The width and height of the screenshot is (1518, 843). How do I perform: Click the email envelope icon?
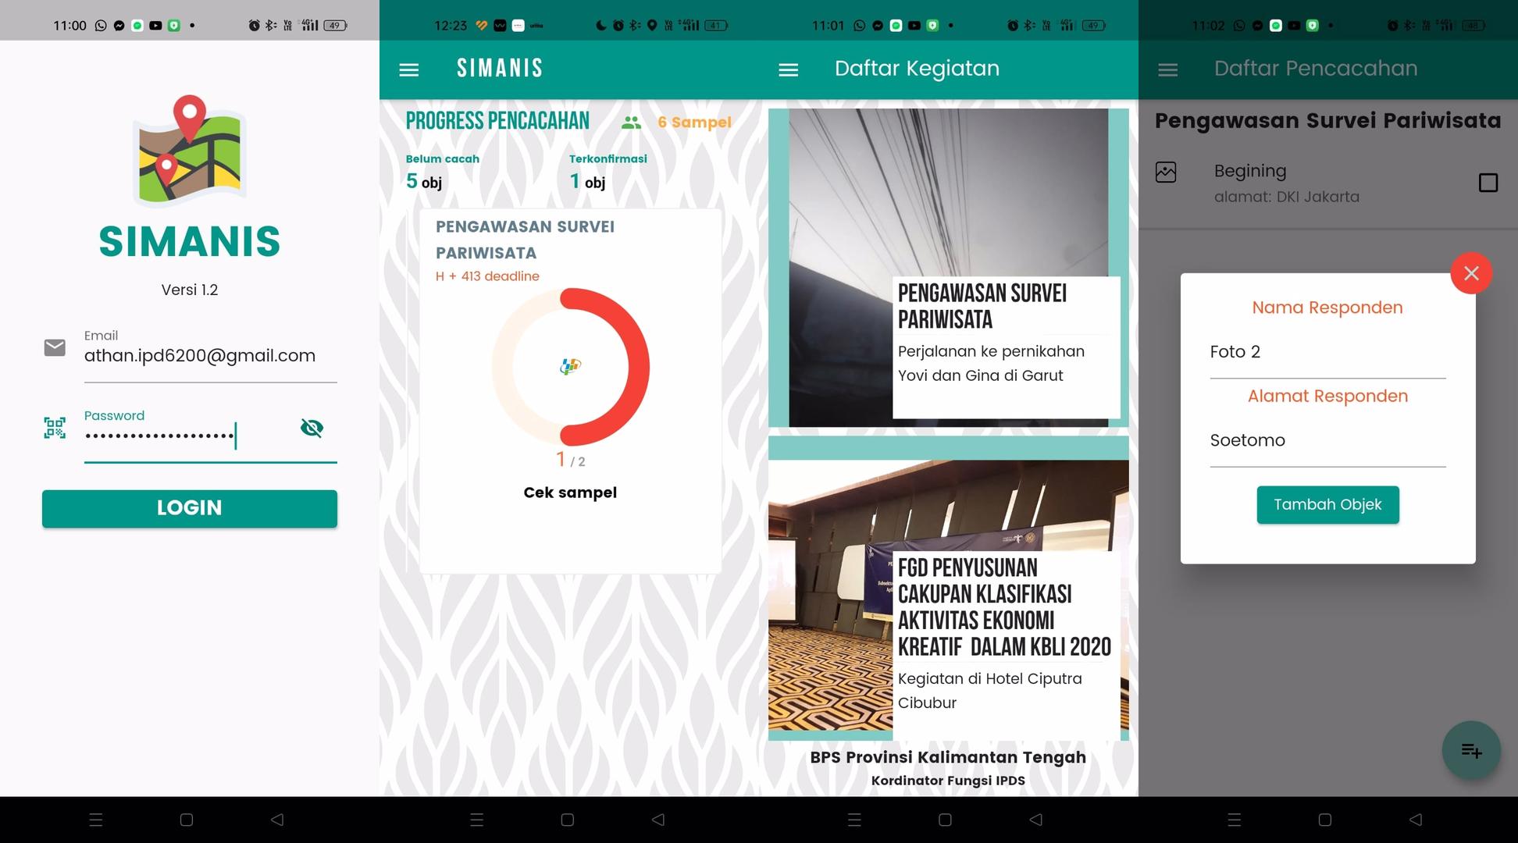(x=55, y=347)
